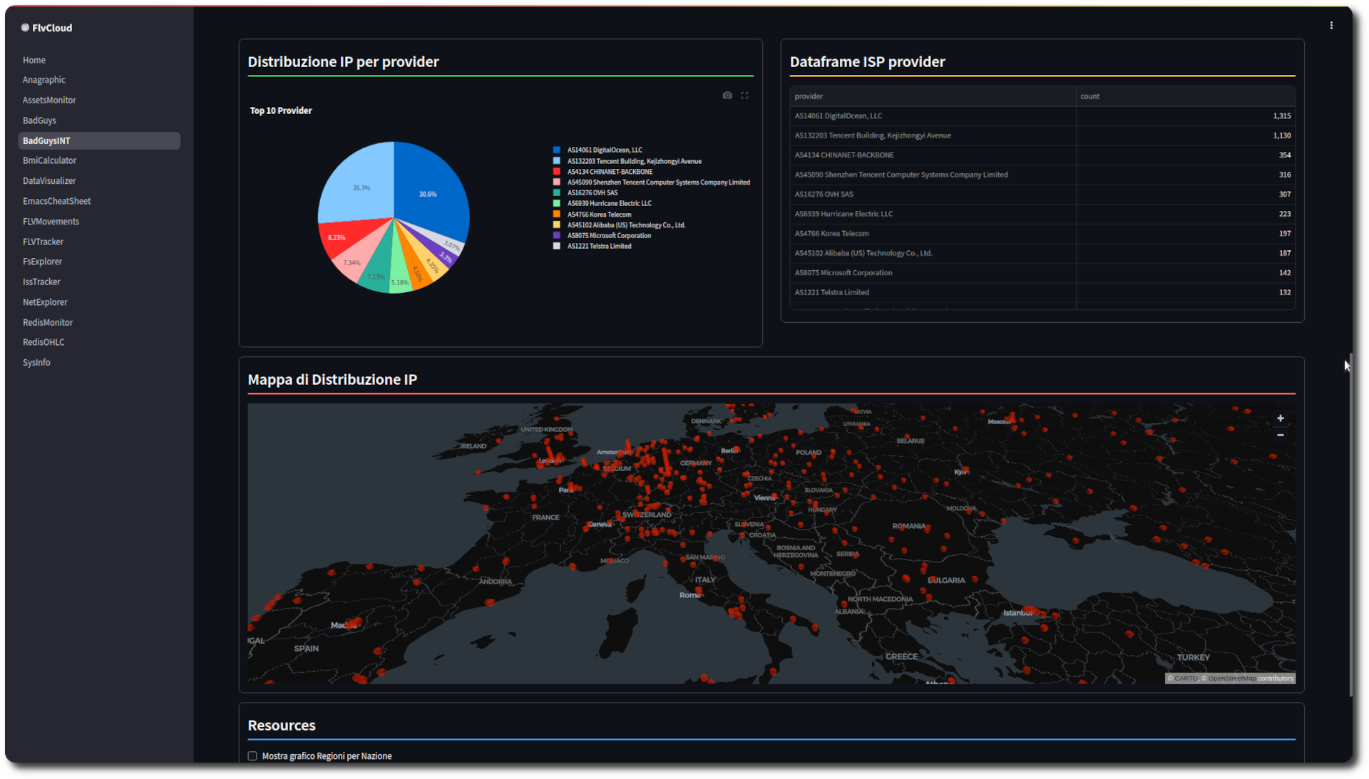Toggle DigitalOcean legend color swatch
This screenshot has width=1369, height=779.
557,150
